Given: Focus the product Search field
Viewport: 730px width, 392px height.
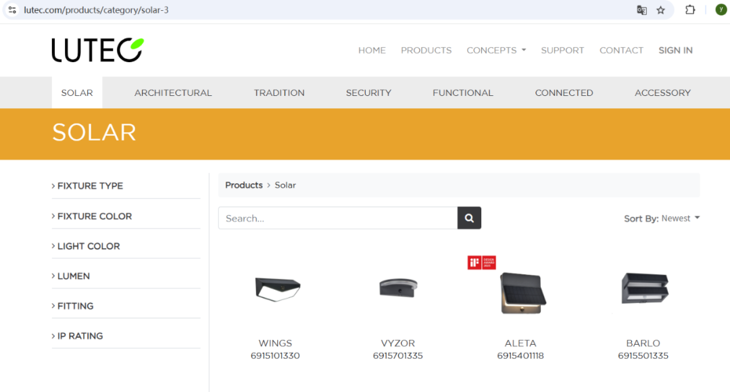Looking at the screenshot, I should click(x=338, y=218).
